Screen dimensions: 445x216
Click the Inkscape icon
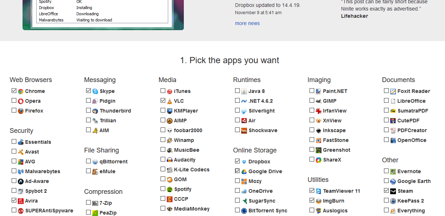pos(319,131)
